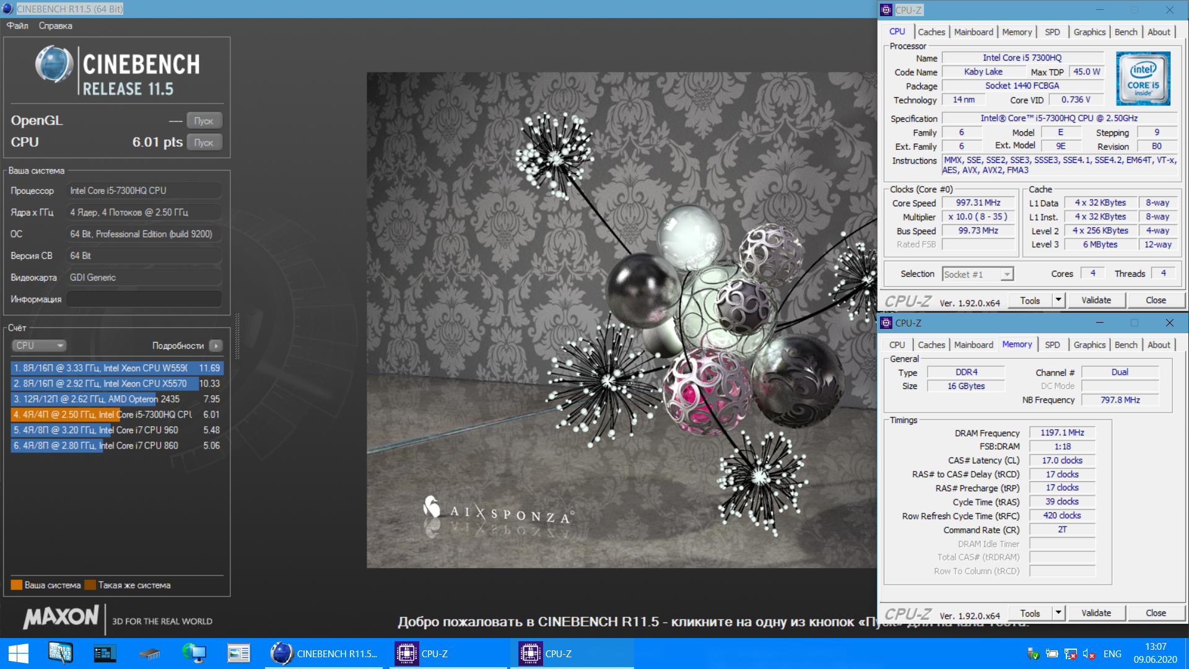
Task: Select the i5-7300HQ ranking row 6.01
Action: [x=117, y=414]
